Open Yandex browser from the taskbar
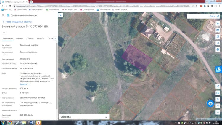The image size is (222, 125). [x=38, y=123]
